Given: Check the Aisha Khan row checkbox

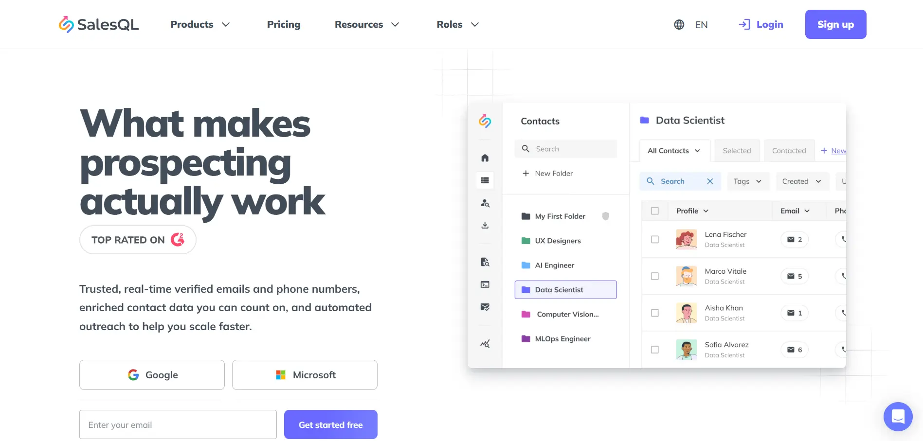Looking at the screenshot, I should [655, 313].
